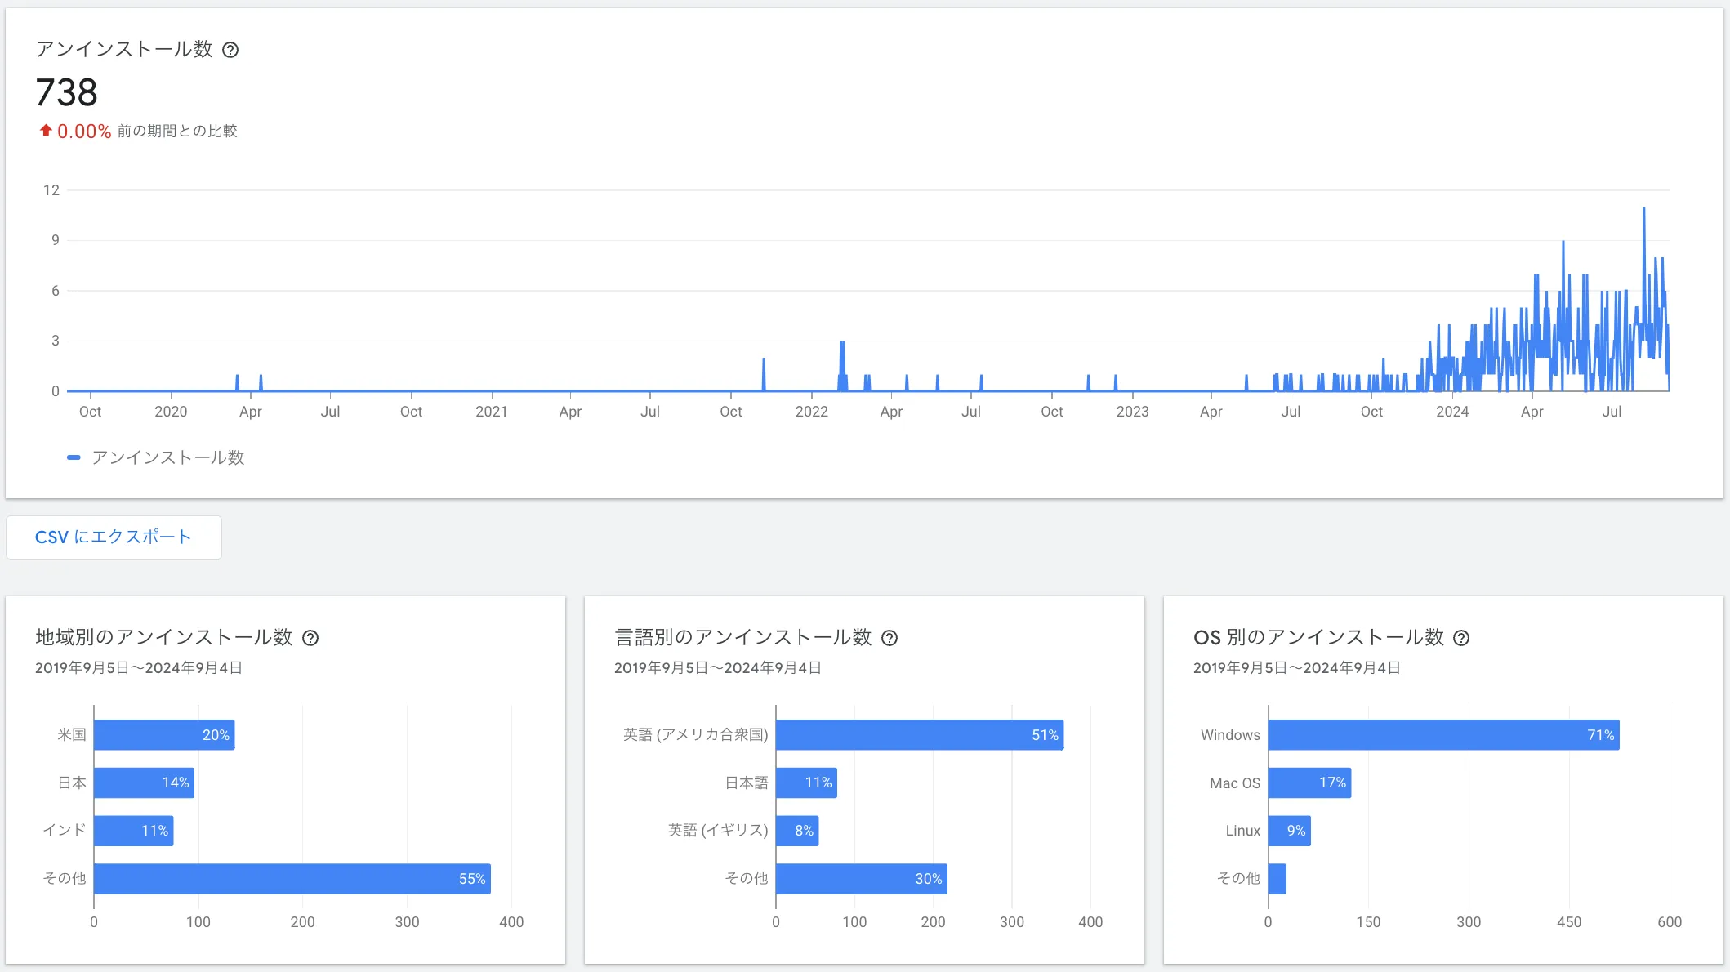This screenshot has width=1730, height=972.
Task: Click the highest peak in uninstall line chart
Action: coord(1643,210)
